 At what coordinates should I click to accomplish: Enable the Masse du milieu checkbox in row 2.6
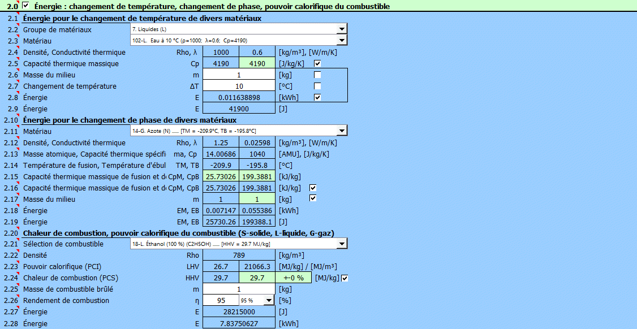pos(317,75)
